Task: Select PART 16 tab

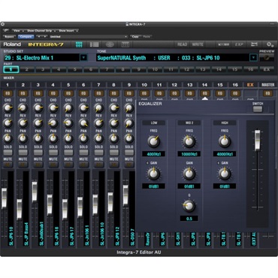Action: click(251, 69)
